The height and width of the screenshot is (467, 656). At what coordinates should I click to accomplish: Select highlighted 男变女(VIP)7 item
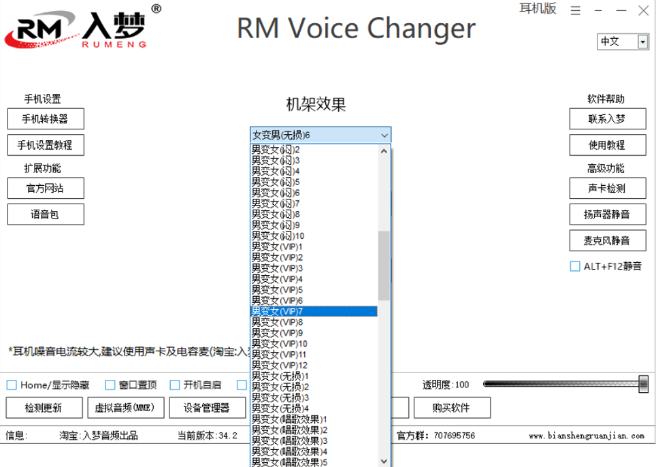pyautogui.click(x=314, y=312)
